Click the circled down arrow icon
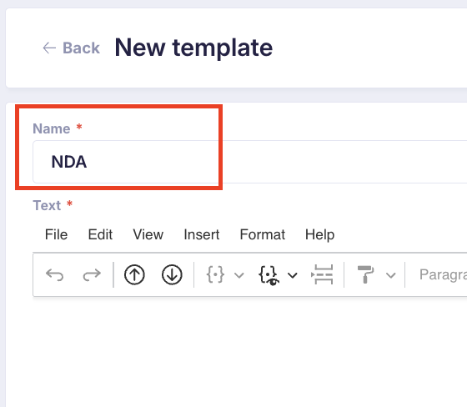The image size is (467, 407). pyautogui.click(x=172, y=274)
